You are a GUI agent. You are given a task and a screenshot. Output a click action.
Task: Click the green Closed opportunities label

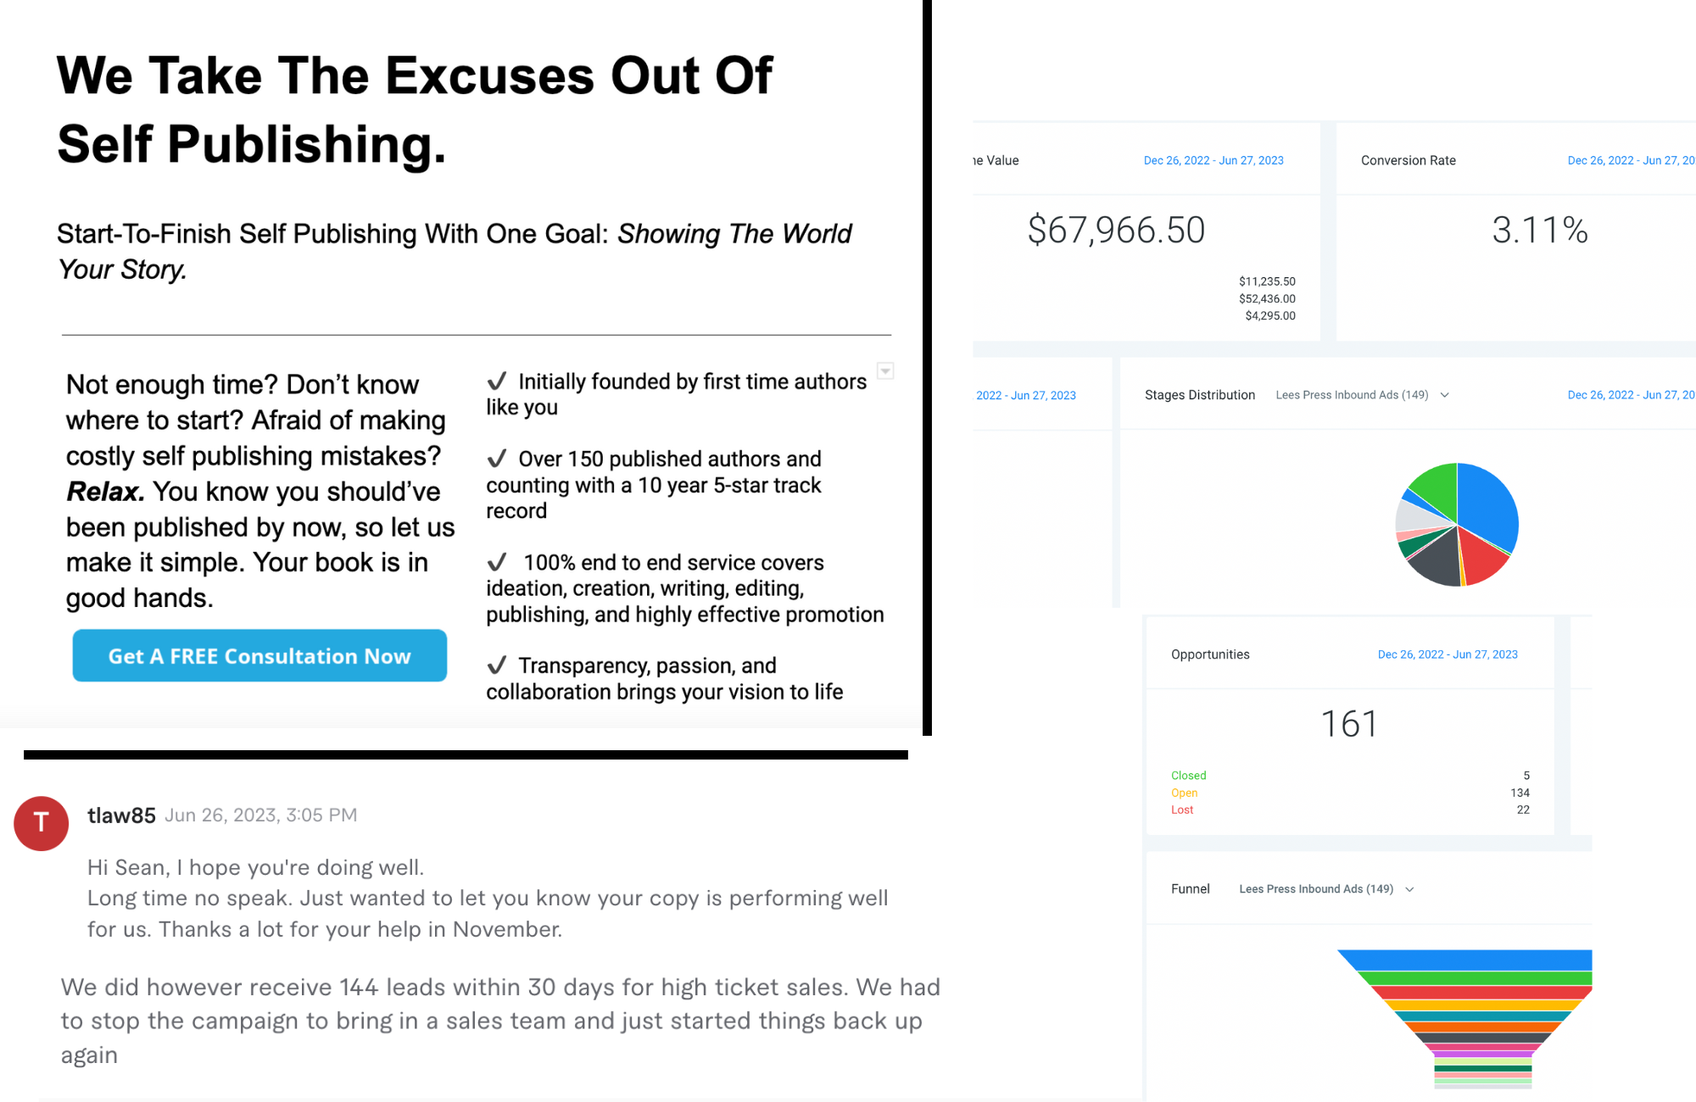[1188, 776]
